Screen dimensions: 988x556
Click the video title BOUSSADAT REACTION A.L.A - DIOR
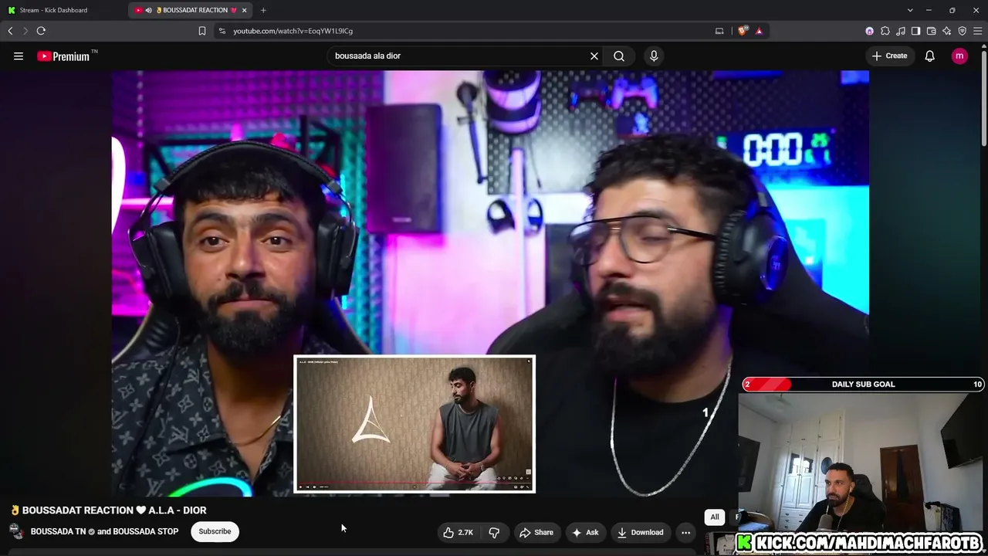click(x=109, y=510)
